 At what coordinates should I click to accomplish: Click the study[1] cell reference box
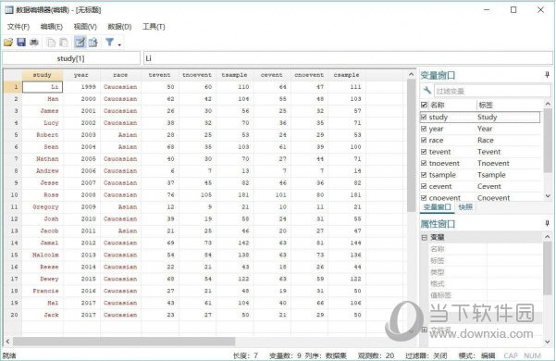71,58
